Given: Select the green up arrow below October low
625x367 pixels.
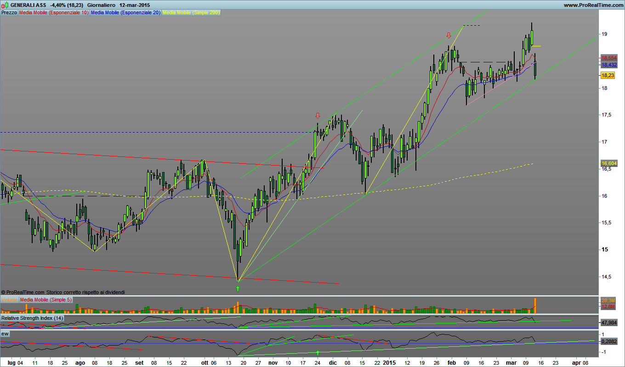Looking at the screenshot, I should pos(238,289).
